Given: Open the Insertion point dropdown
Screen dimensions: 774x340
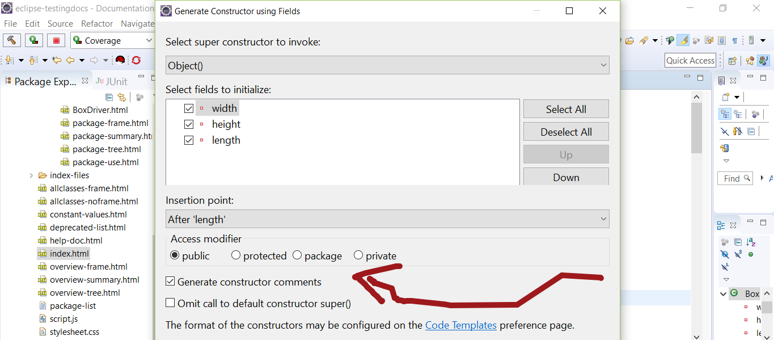Looking at the screenshot, I should coord(387,219).
